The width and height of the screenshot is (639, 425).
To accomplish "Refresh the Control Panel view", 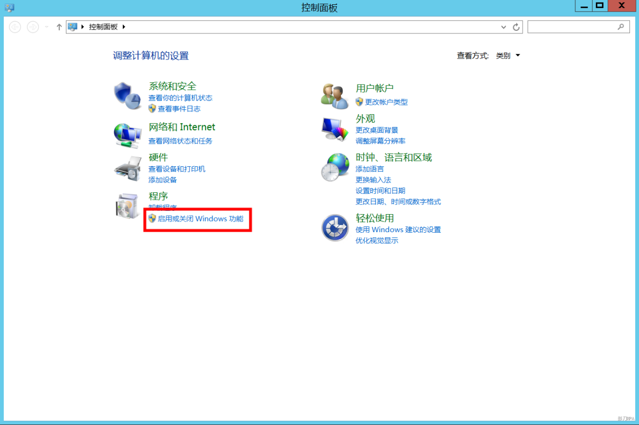I will click(x=516, y=27).
